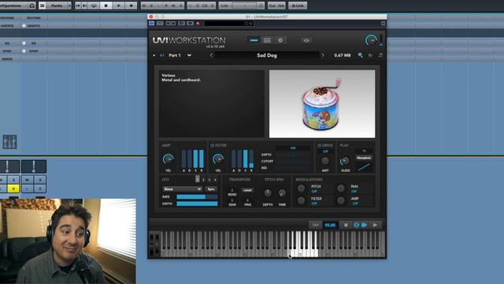Click the Q-Link button in Cubase

298,6
